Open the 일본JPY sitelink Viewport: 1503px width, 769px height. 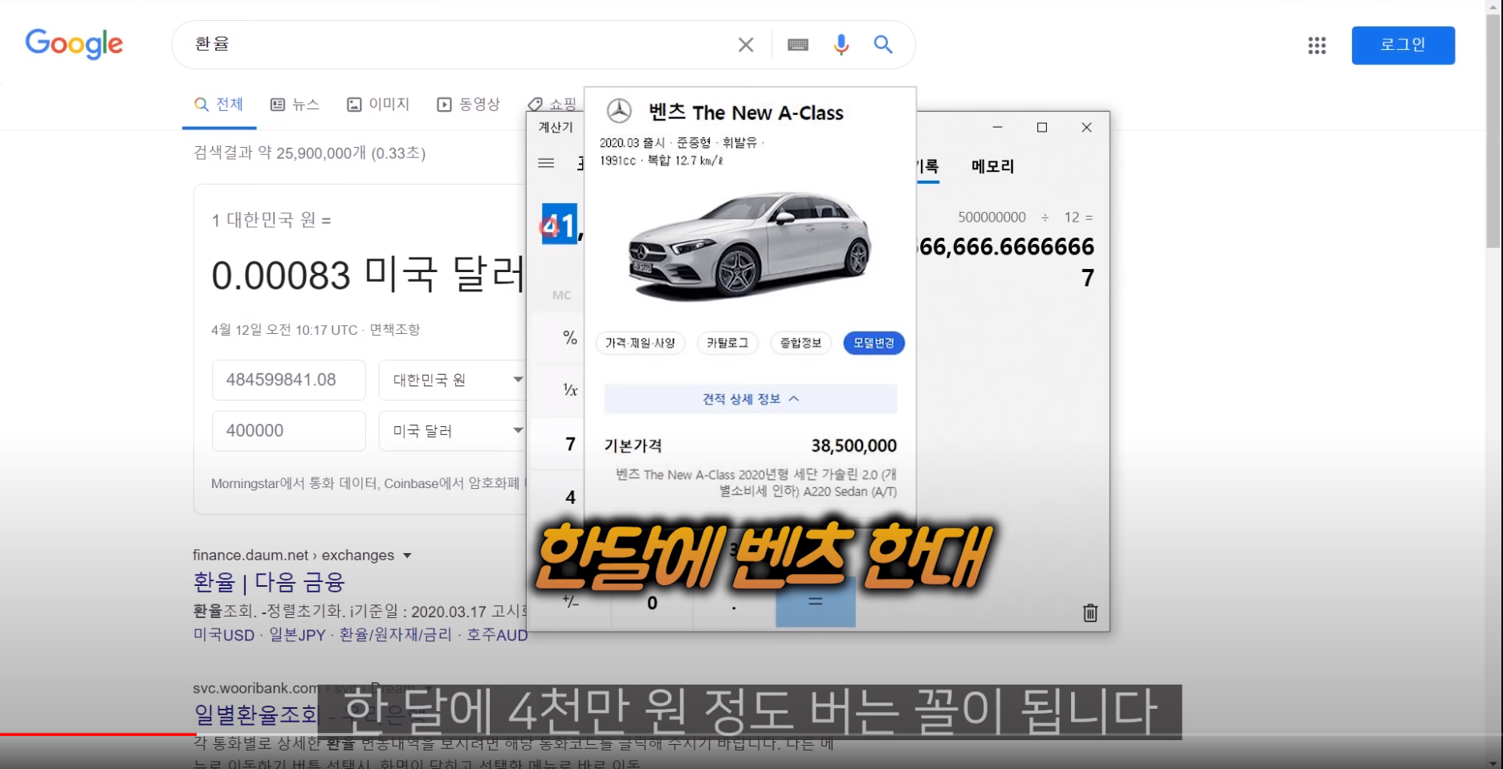point(297,635)
